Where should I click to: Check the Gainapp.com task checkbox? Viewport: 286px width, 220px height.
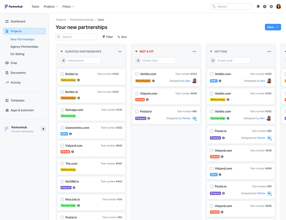pyautogui.click(x=62, y=110)
